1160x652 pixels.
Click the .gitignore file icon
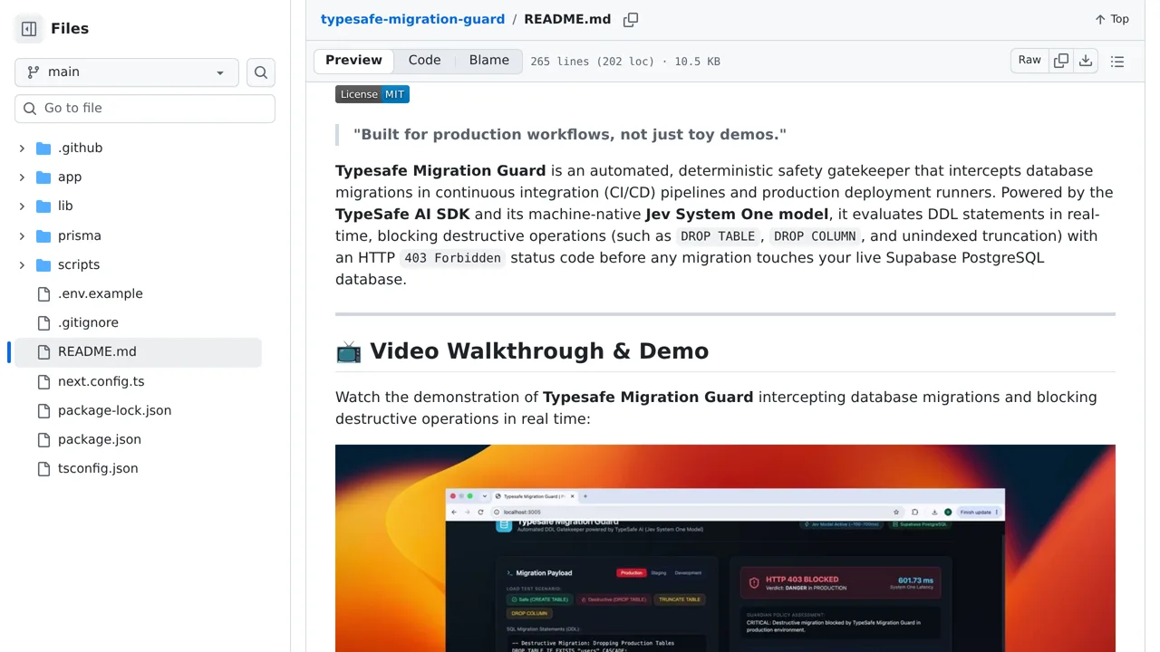click(x=43, y=322)
